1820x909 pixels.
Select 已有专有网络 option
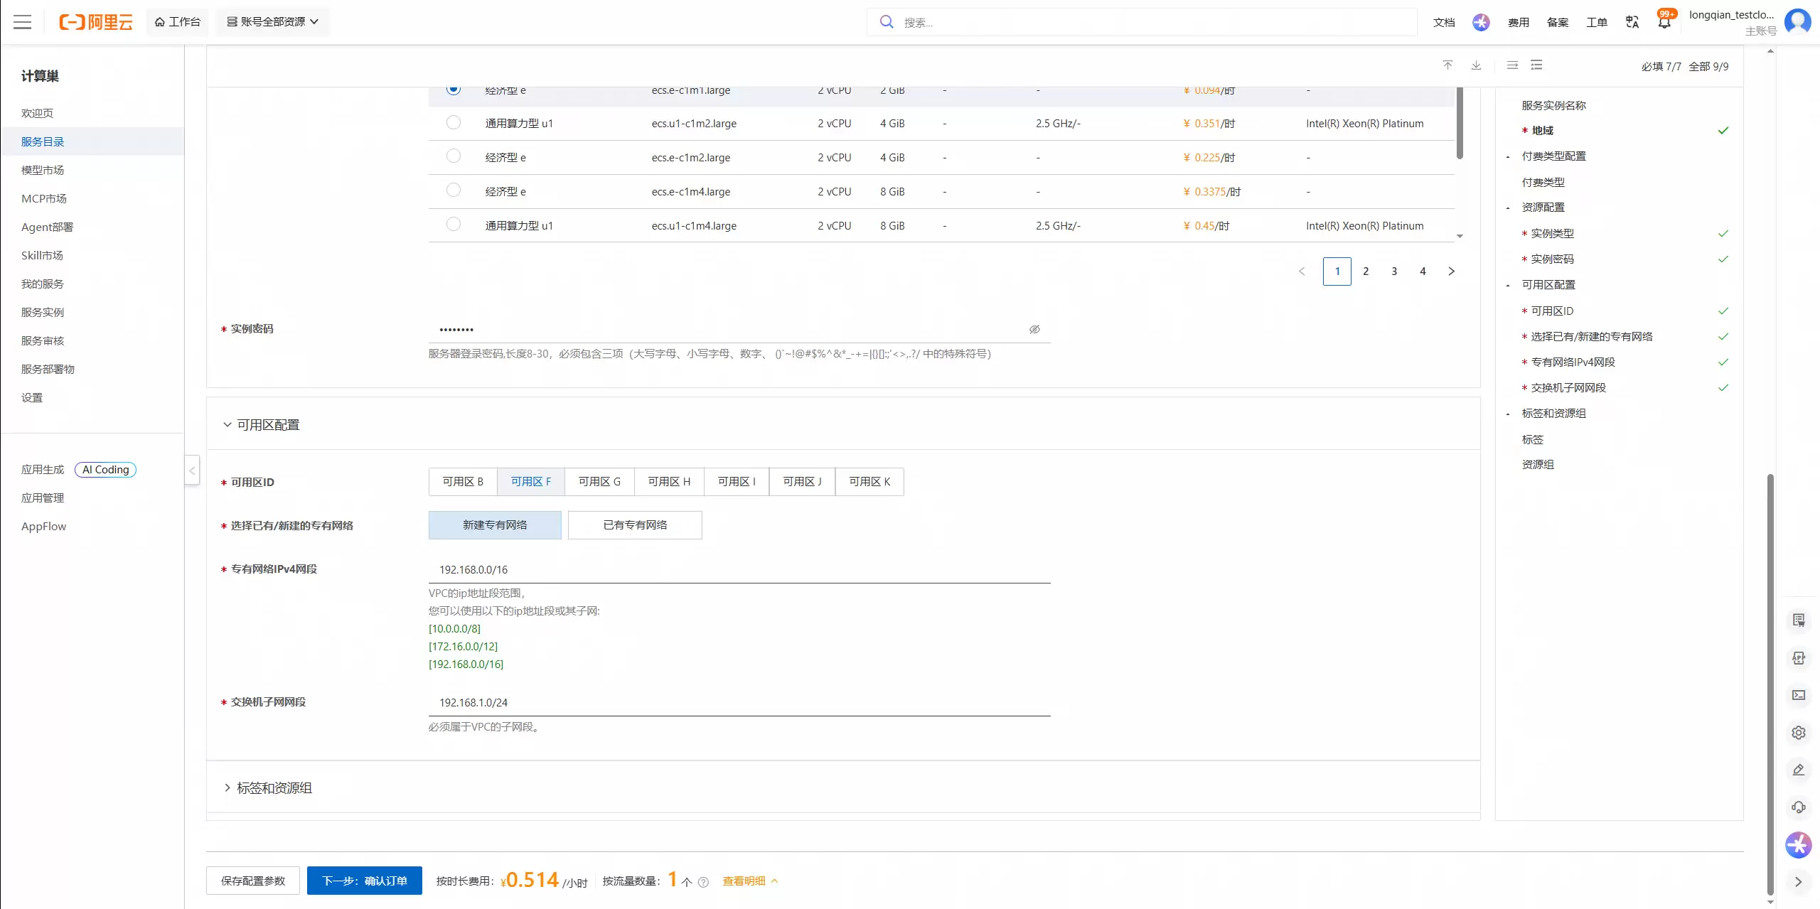[635, 525]
